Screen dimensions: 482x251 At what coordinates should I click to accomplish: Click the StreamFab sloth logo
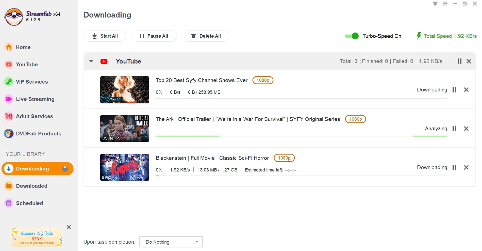[x=13, y=17]
